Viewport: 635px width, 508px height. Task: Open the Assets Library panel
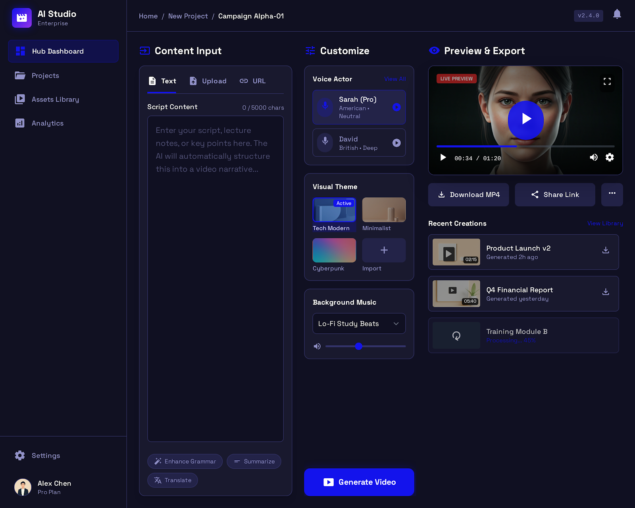pyautogui.click(x=55, y=99)
